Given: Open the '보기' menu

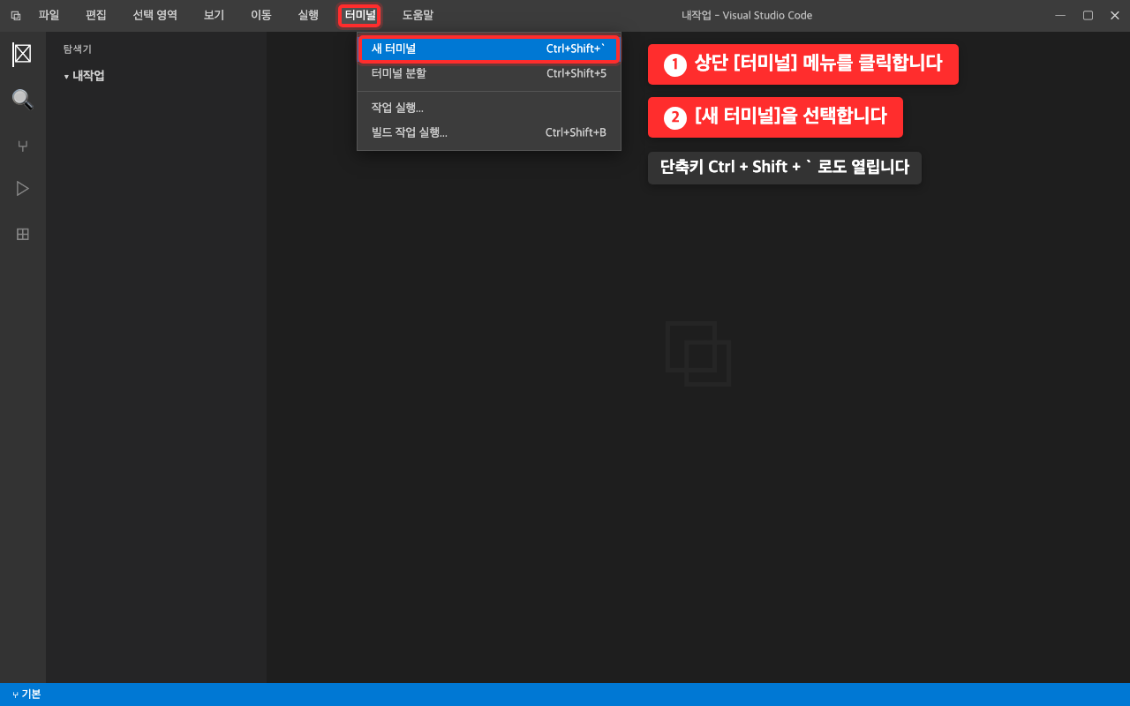Looking at the screenshot, I should (214, 15).
